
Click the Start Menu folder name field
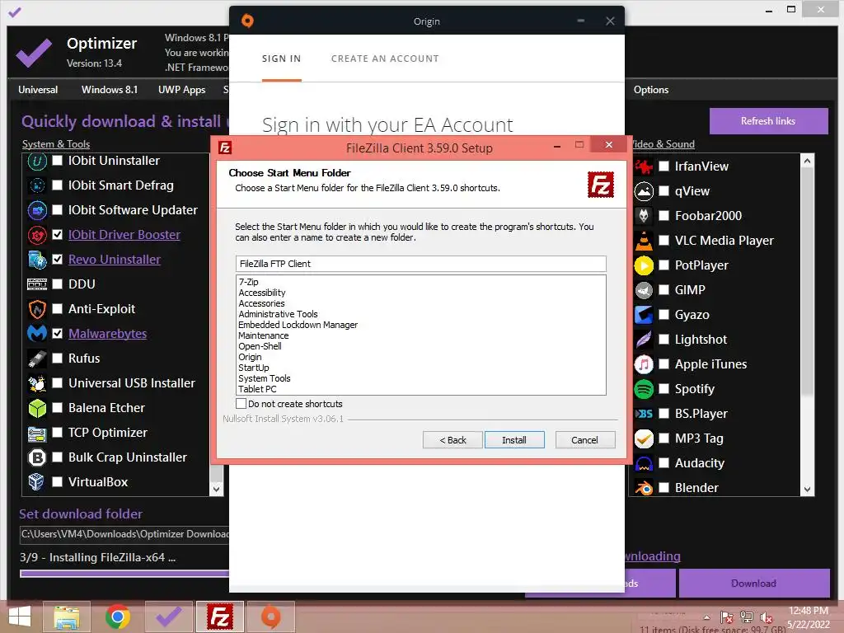[421, 264]
